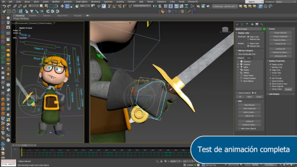Open the Modify command panel tab

point(242,25)
